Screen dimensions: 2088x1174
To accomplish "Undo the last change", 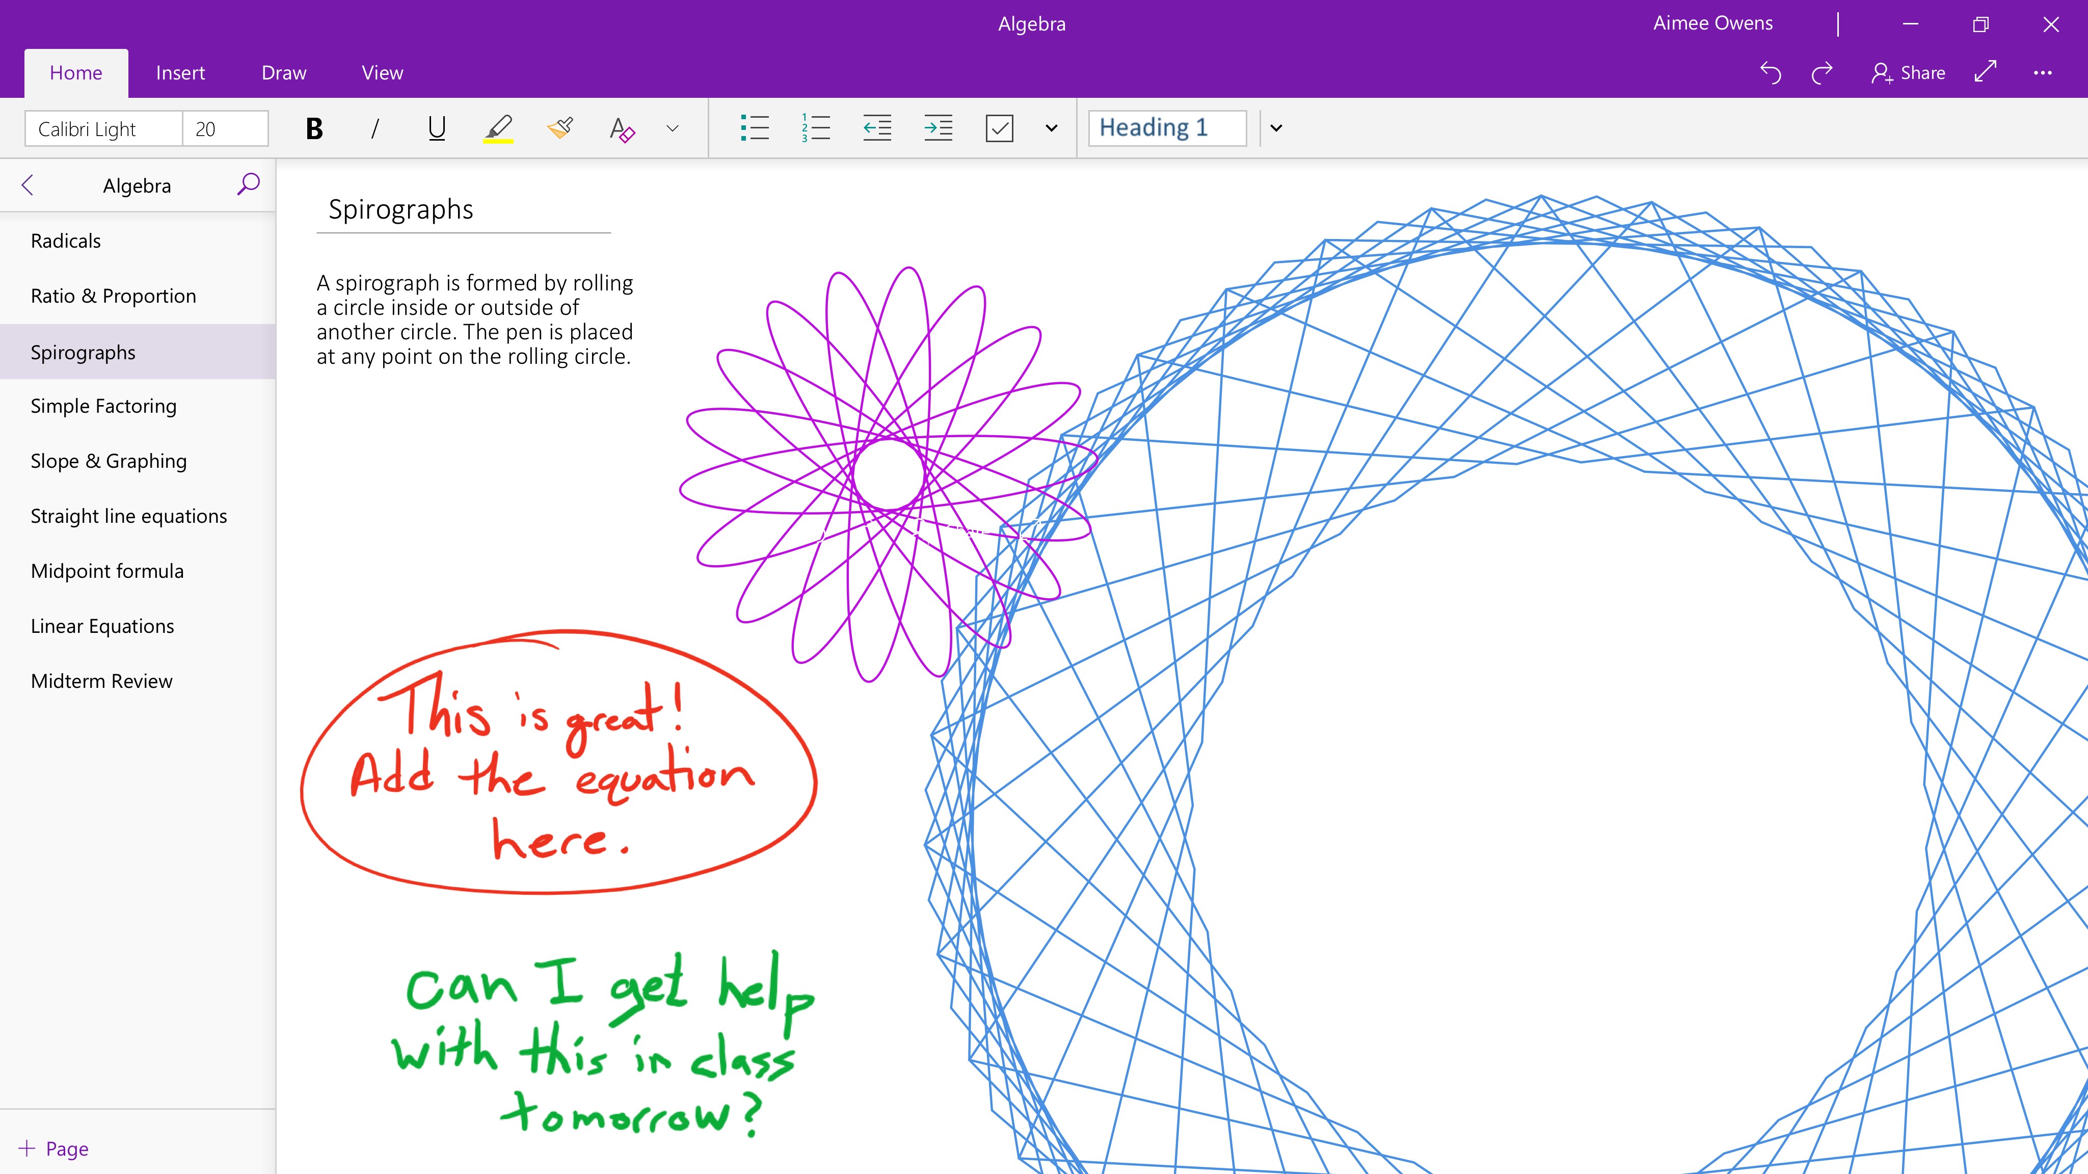I will click(1770, 72).
